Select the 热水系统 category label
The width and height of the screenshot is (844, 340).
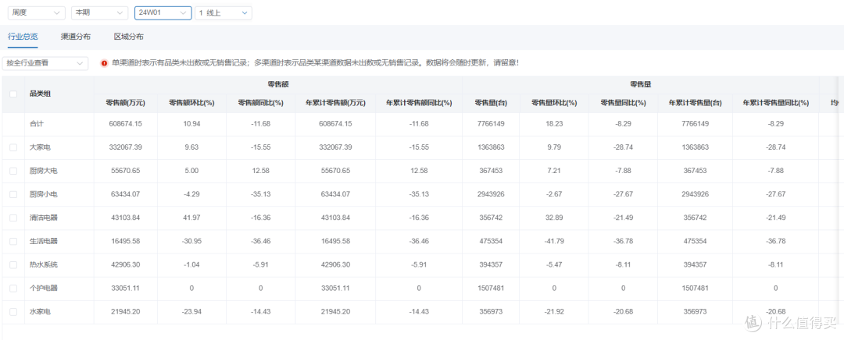[x=43, y=265]
